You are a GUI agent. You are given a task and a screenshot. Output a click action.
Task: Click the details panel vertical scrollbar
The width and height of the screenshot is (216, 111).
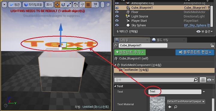click(x=213, y=104)
